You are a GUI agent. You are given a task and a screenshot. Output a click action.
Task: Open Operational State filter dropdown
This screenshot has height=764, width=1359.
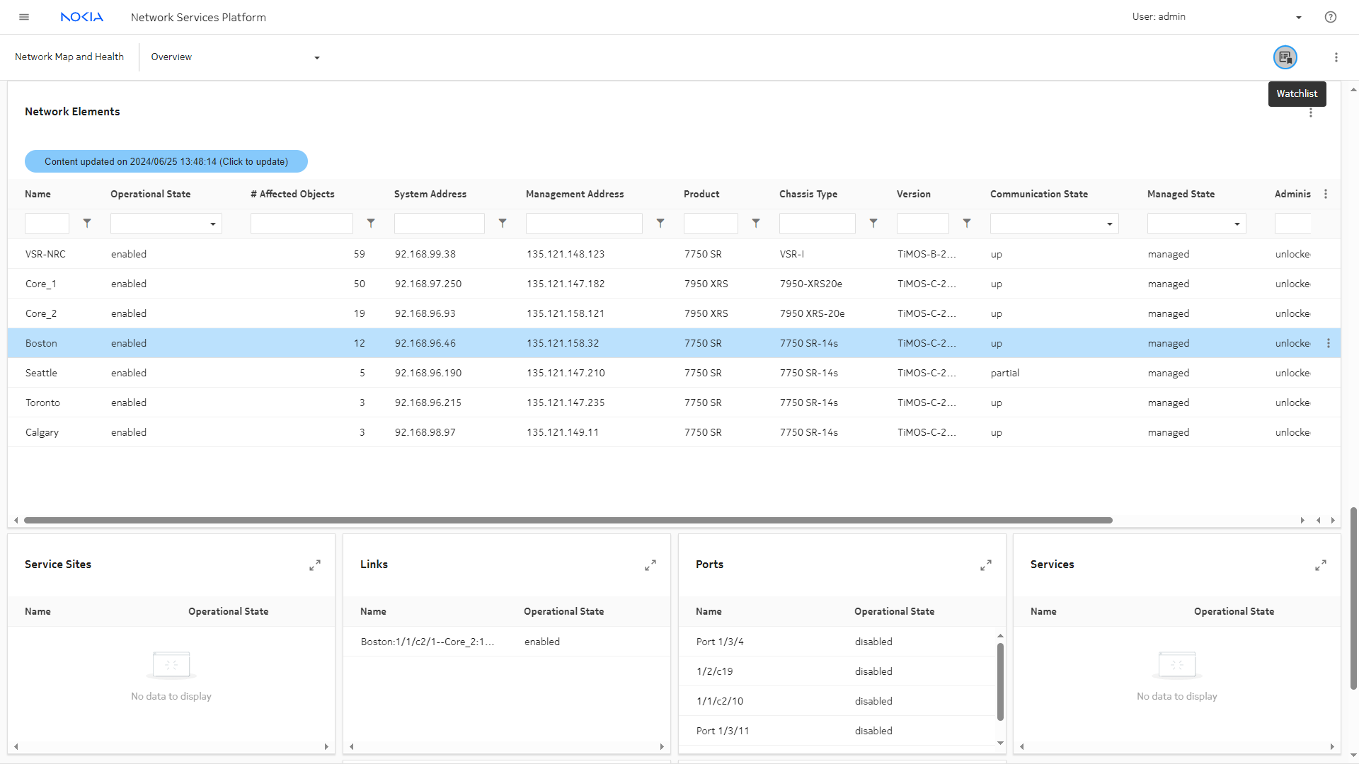pyautogui.click(x=166, y=224)
